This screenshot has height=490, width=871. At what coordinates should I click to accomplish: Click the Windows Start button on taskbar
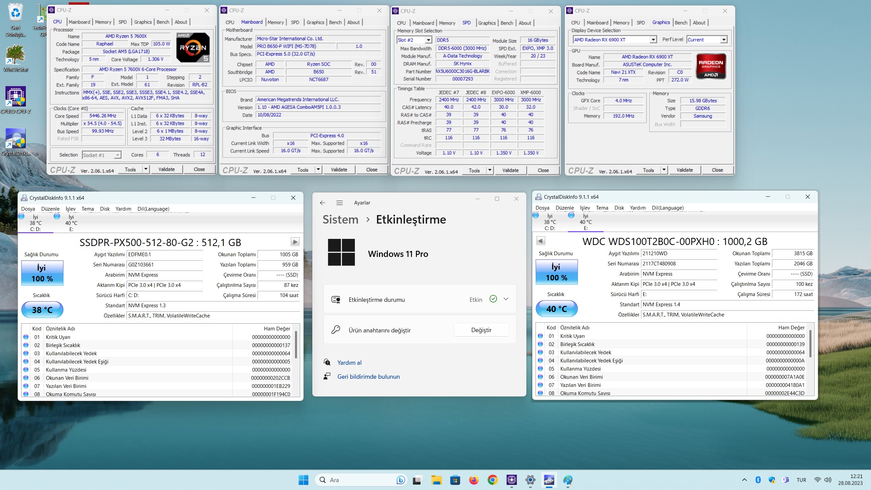pyautogui.click(x=303, y=480)
